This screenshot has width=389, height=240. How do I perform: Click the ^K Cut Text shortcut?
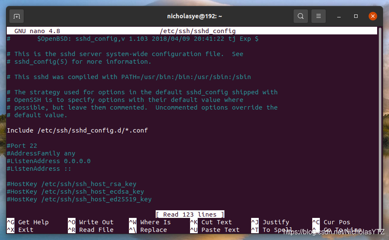point(211,222)
